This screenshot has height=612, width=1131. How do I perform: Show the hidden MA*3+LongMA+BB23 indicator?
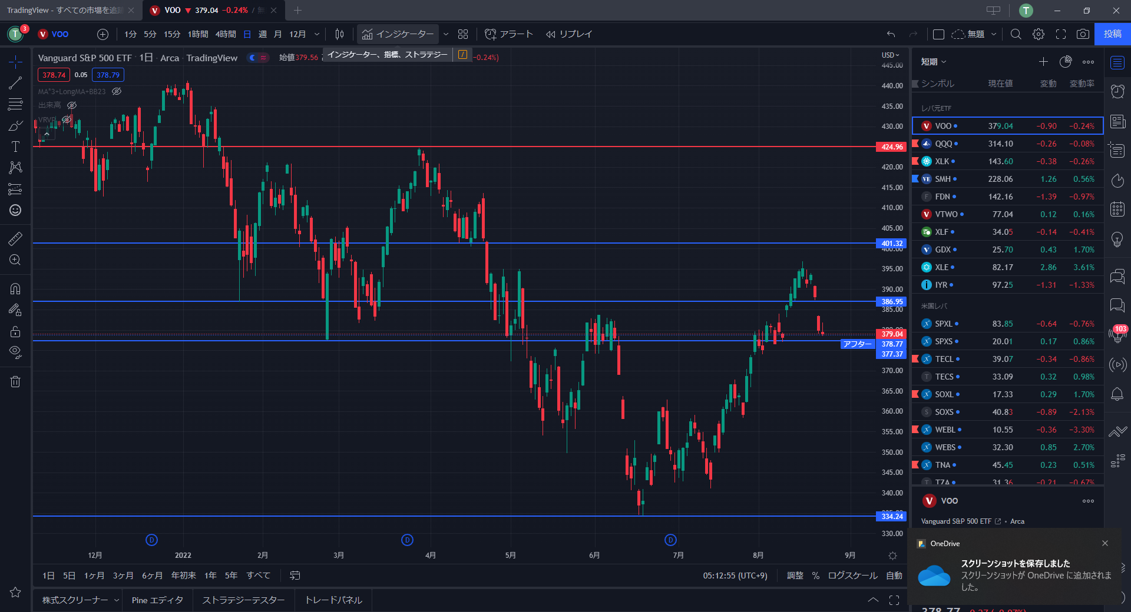(117, 91)
